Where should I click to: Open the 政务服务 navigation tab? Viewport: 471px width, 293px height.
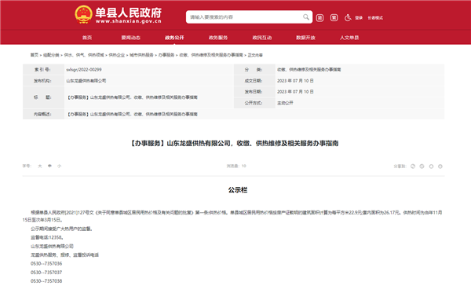coord(218,38)
